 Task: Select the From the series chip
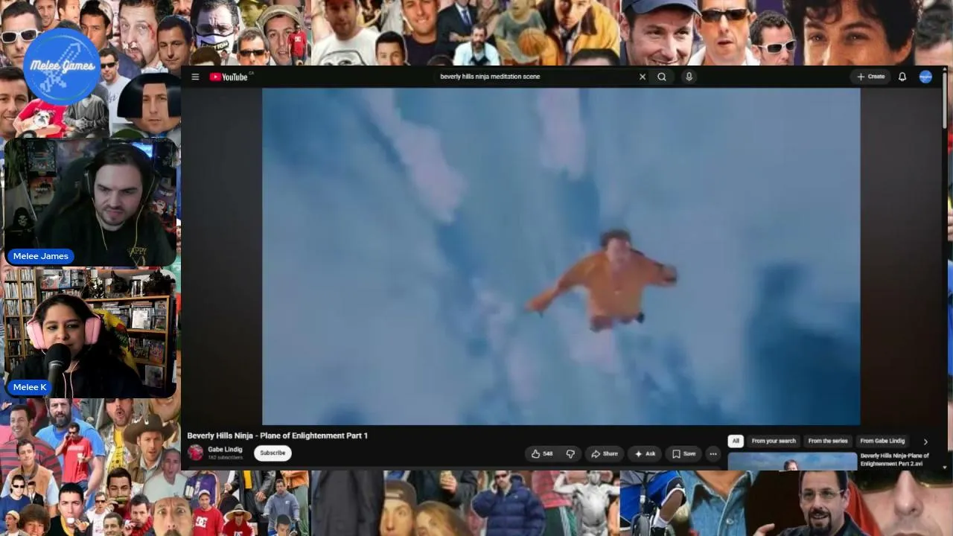[828, 441]
